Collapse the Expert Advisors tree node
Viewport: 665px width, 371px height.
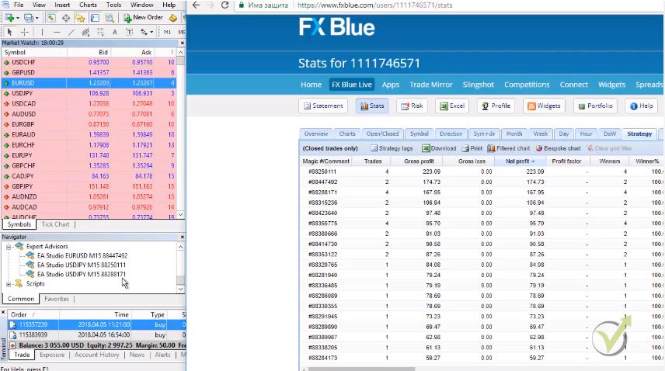9,247
